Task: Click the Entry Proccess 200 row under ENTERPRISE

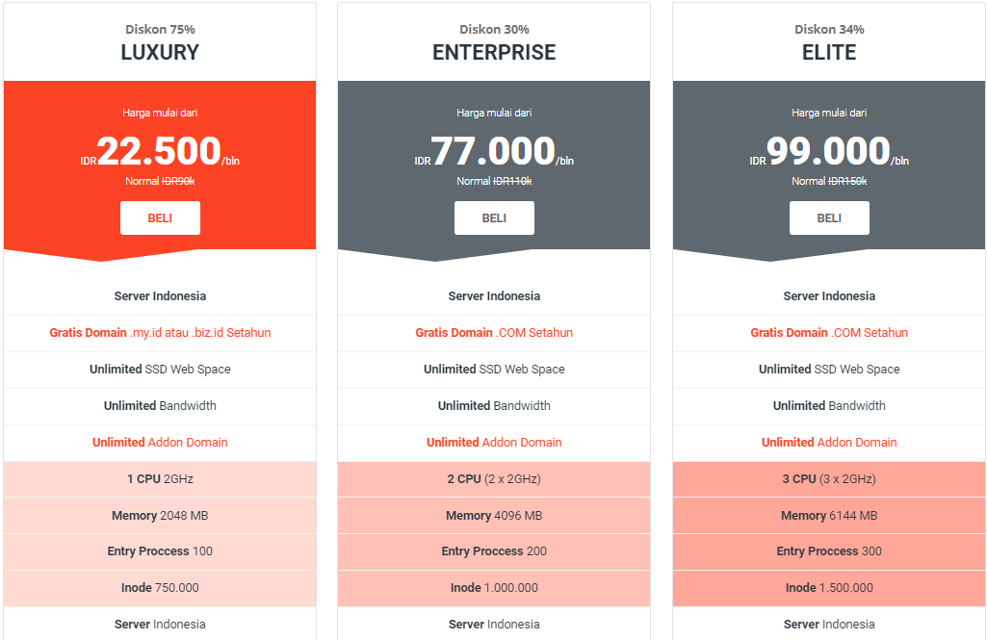Action: tap(494, 551)
